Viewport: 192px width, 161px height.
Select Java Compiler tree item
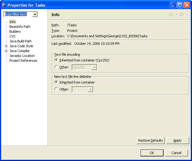pos(19,51)
